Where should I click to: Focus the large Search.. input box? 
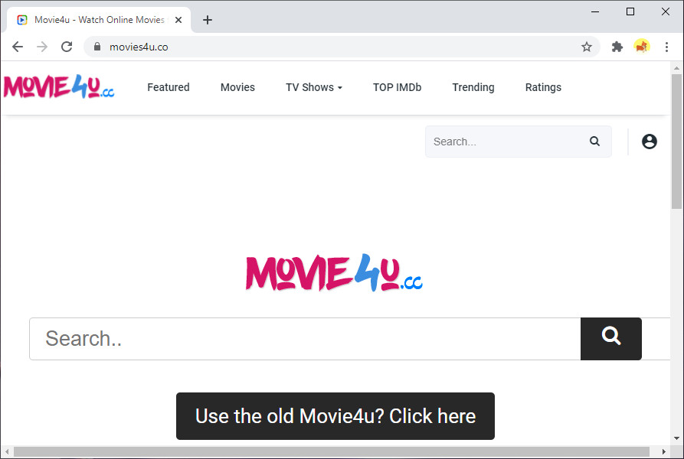coord(305,339)
